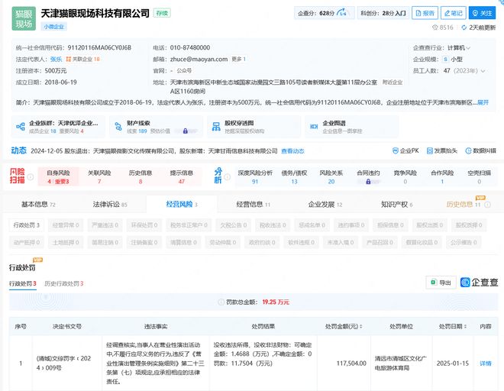Click the blue 关注 follow button
This screenshot has height=391, width=504.
pos(482,13)
